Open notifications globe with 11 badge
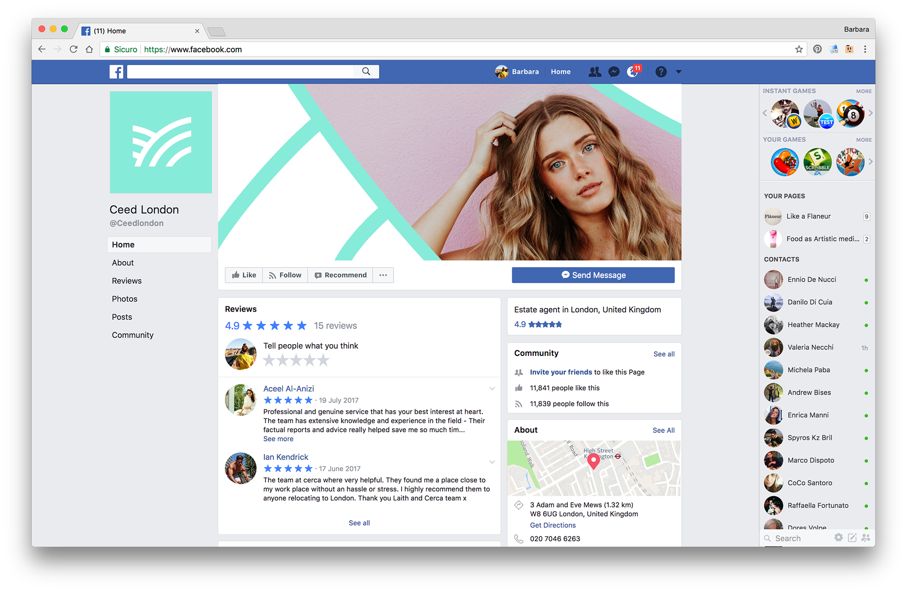The image size is (907, 592). pyautogui.click(x=633, y=72)
